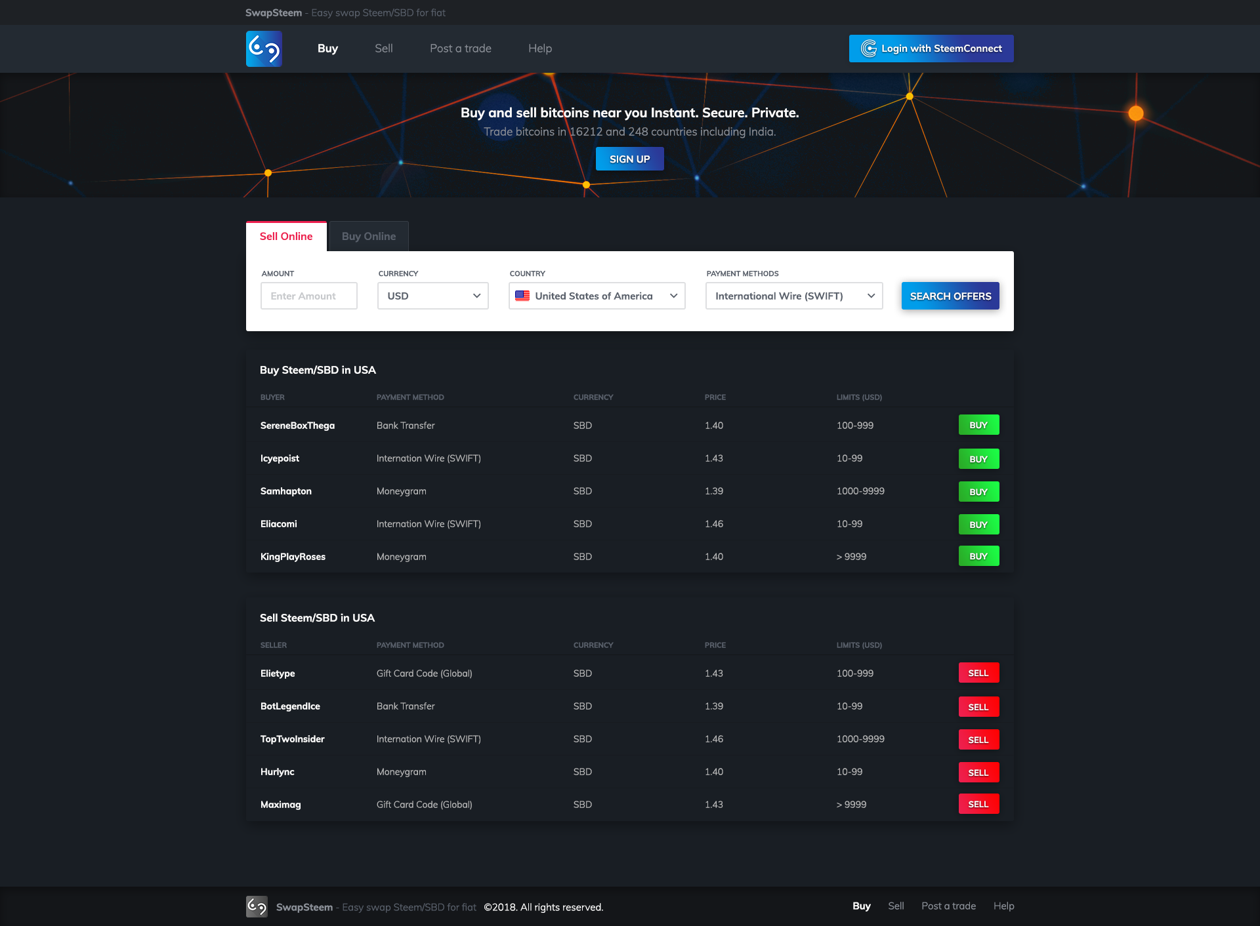1260x926 pixels.
Task: Click the SwapSteem logo in header
Action: (x=264, y=49)
